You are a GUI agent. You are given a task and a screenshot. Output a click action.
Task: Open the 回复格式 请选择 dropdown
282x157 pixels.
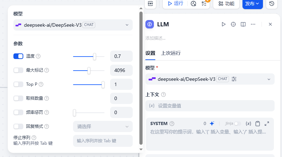(103, 126)
